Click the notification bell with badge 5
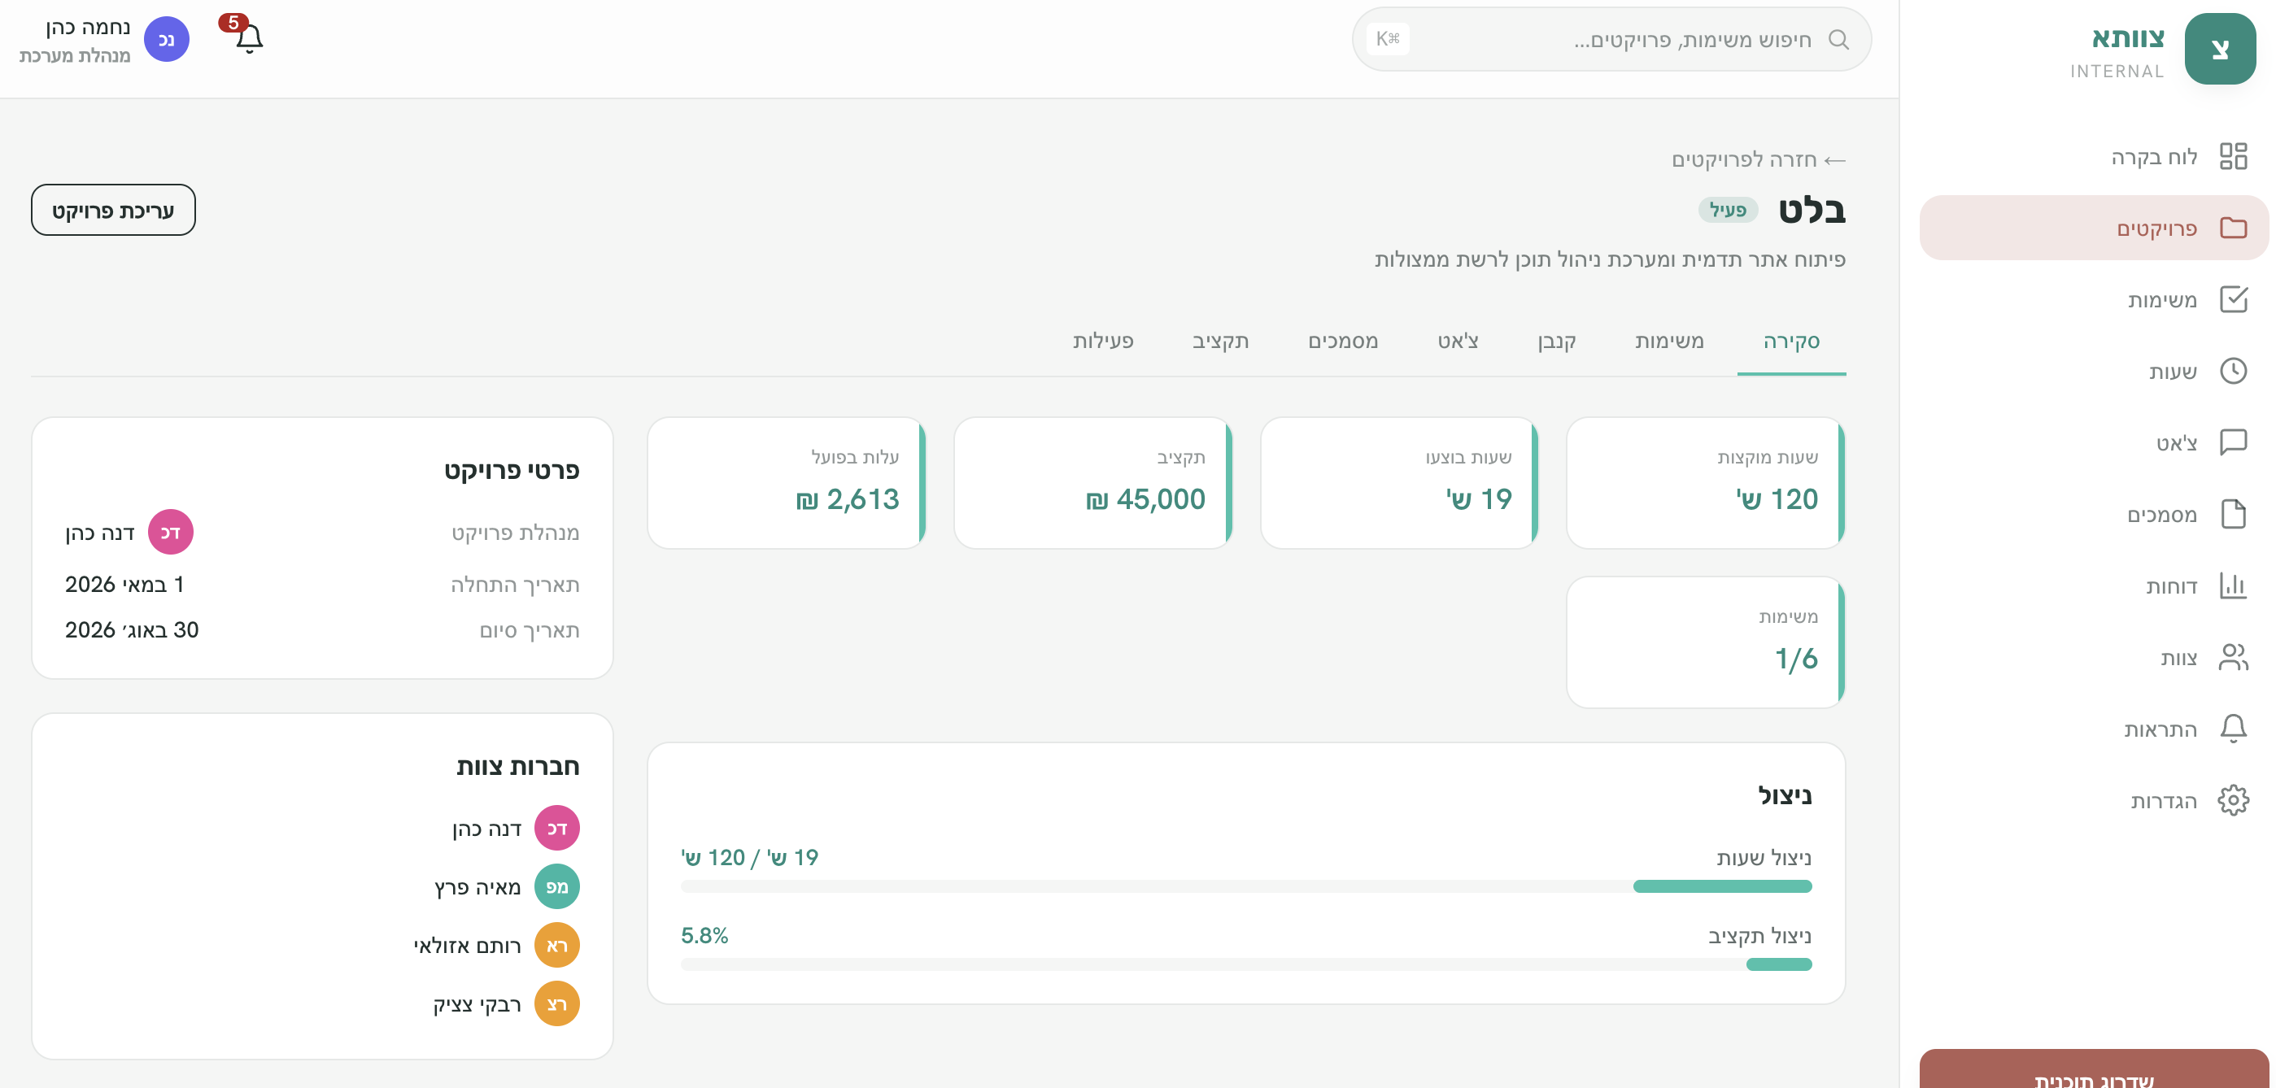This screenshot has height=1088, width=2276. 248,38
